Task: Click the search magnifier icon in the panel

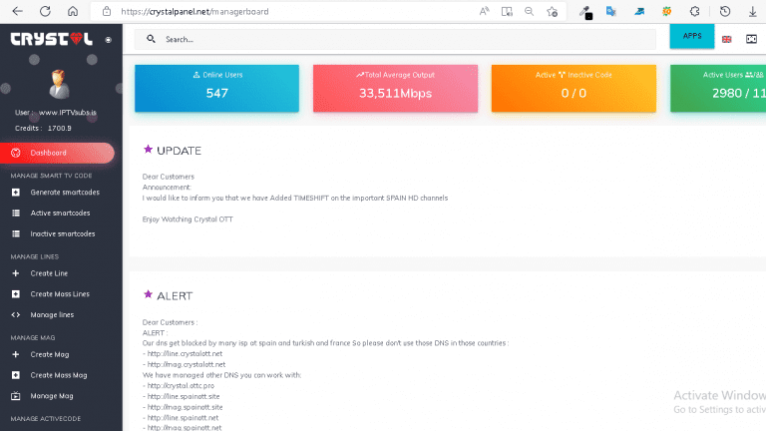Action: pyautogui.click(x=151, y=39)
